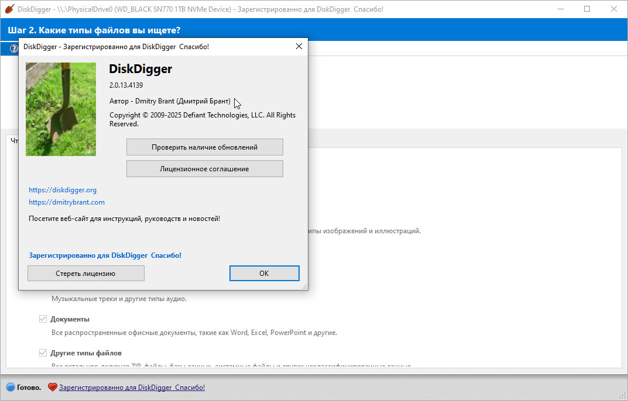The width and height of the screenshot is (628, 401).
Task: Click the red heart icon in status bar
Action: (x=52, y=387)
